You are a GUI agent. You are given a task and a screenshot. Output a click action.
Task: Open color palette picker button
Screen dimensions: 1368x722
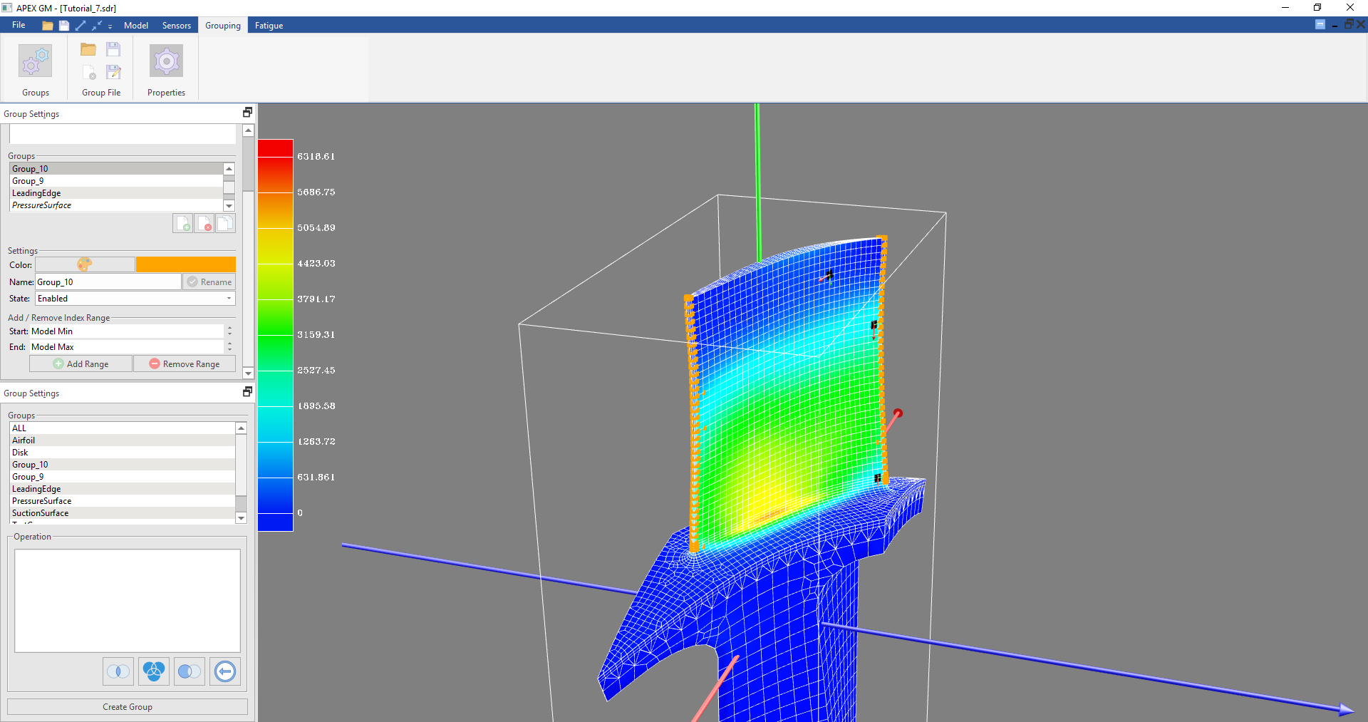(x=85, y=264)
